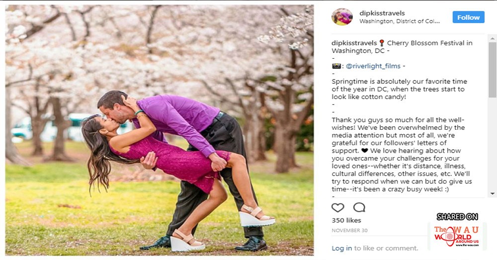Viewport: 497px width, 260px height.
Task: Open comments via speech bubble icon
Action: coord(359,207)
